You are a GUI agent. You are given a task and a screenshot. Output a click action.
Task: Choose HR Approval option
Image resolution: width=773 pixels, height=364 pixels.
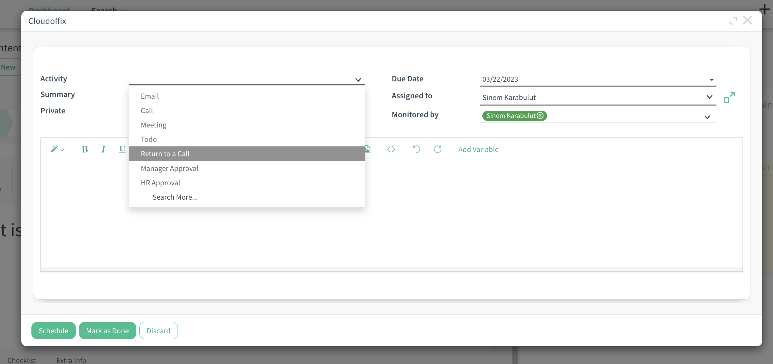(x=247, y=183)
